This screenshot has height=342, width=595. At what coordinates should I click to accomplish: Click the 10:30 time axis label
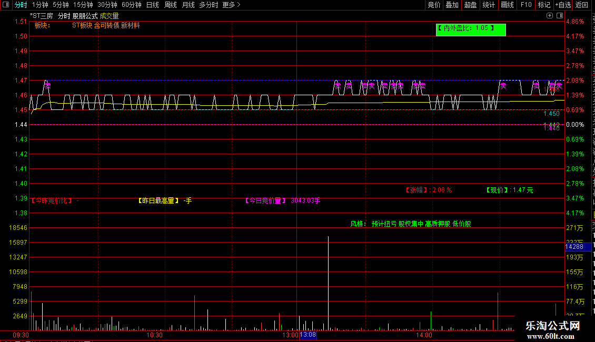coord(154,335)
